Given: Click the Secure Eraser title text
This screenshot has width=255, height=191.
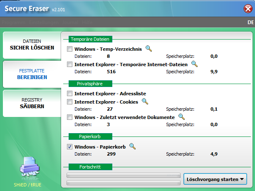Looking at the screenshot, I should (x=27, y=9).
